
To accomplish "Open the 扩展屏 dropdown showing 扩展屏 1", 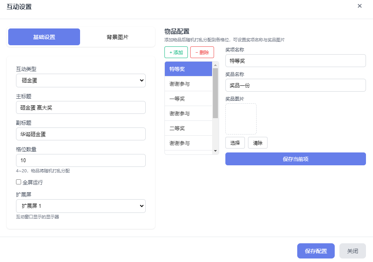I will point(80,206).
